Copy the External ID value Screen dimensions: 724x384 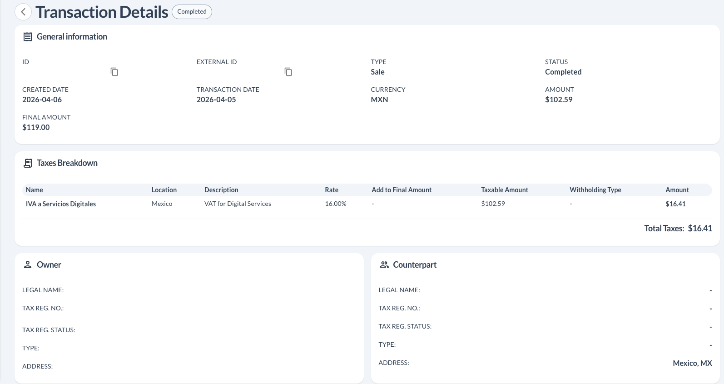(288, 72)
